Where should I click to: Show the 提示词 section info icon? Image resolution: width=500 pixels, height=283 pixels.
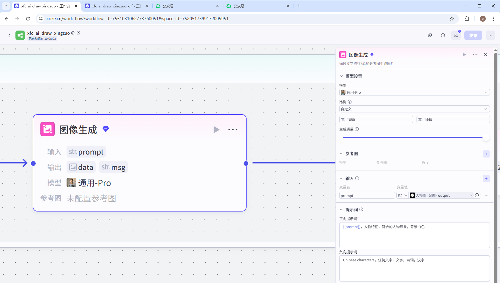(361, 209)
